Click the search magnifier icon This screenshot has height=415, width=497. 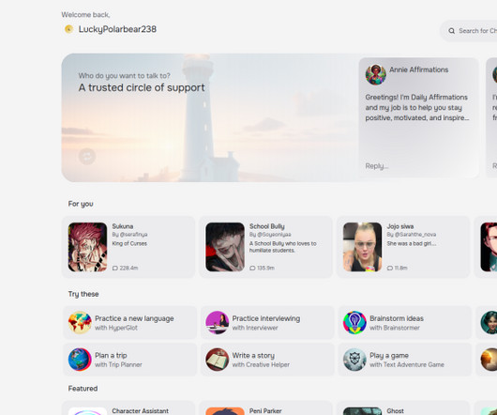[x=452, y=31]
